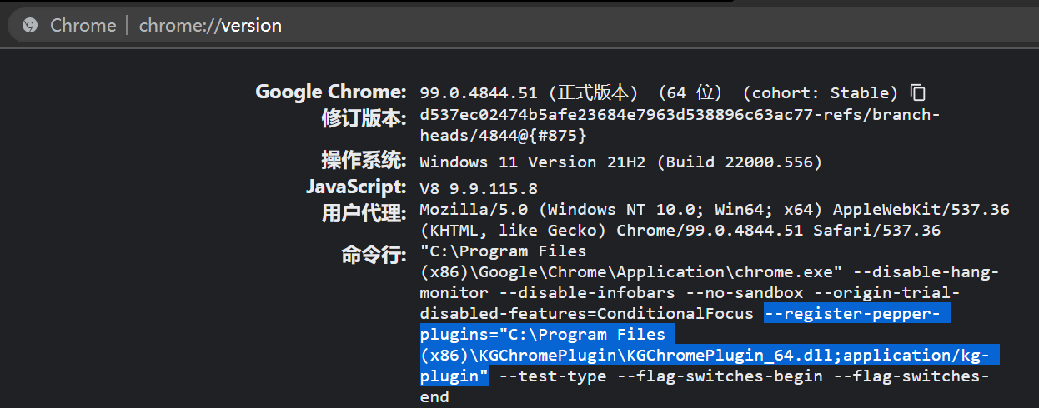Click "disabled-features=ConditionalFocus" text
The height and width of the screenshot is (408, 1039).
click(587, 313)
